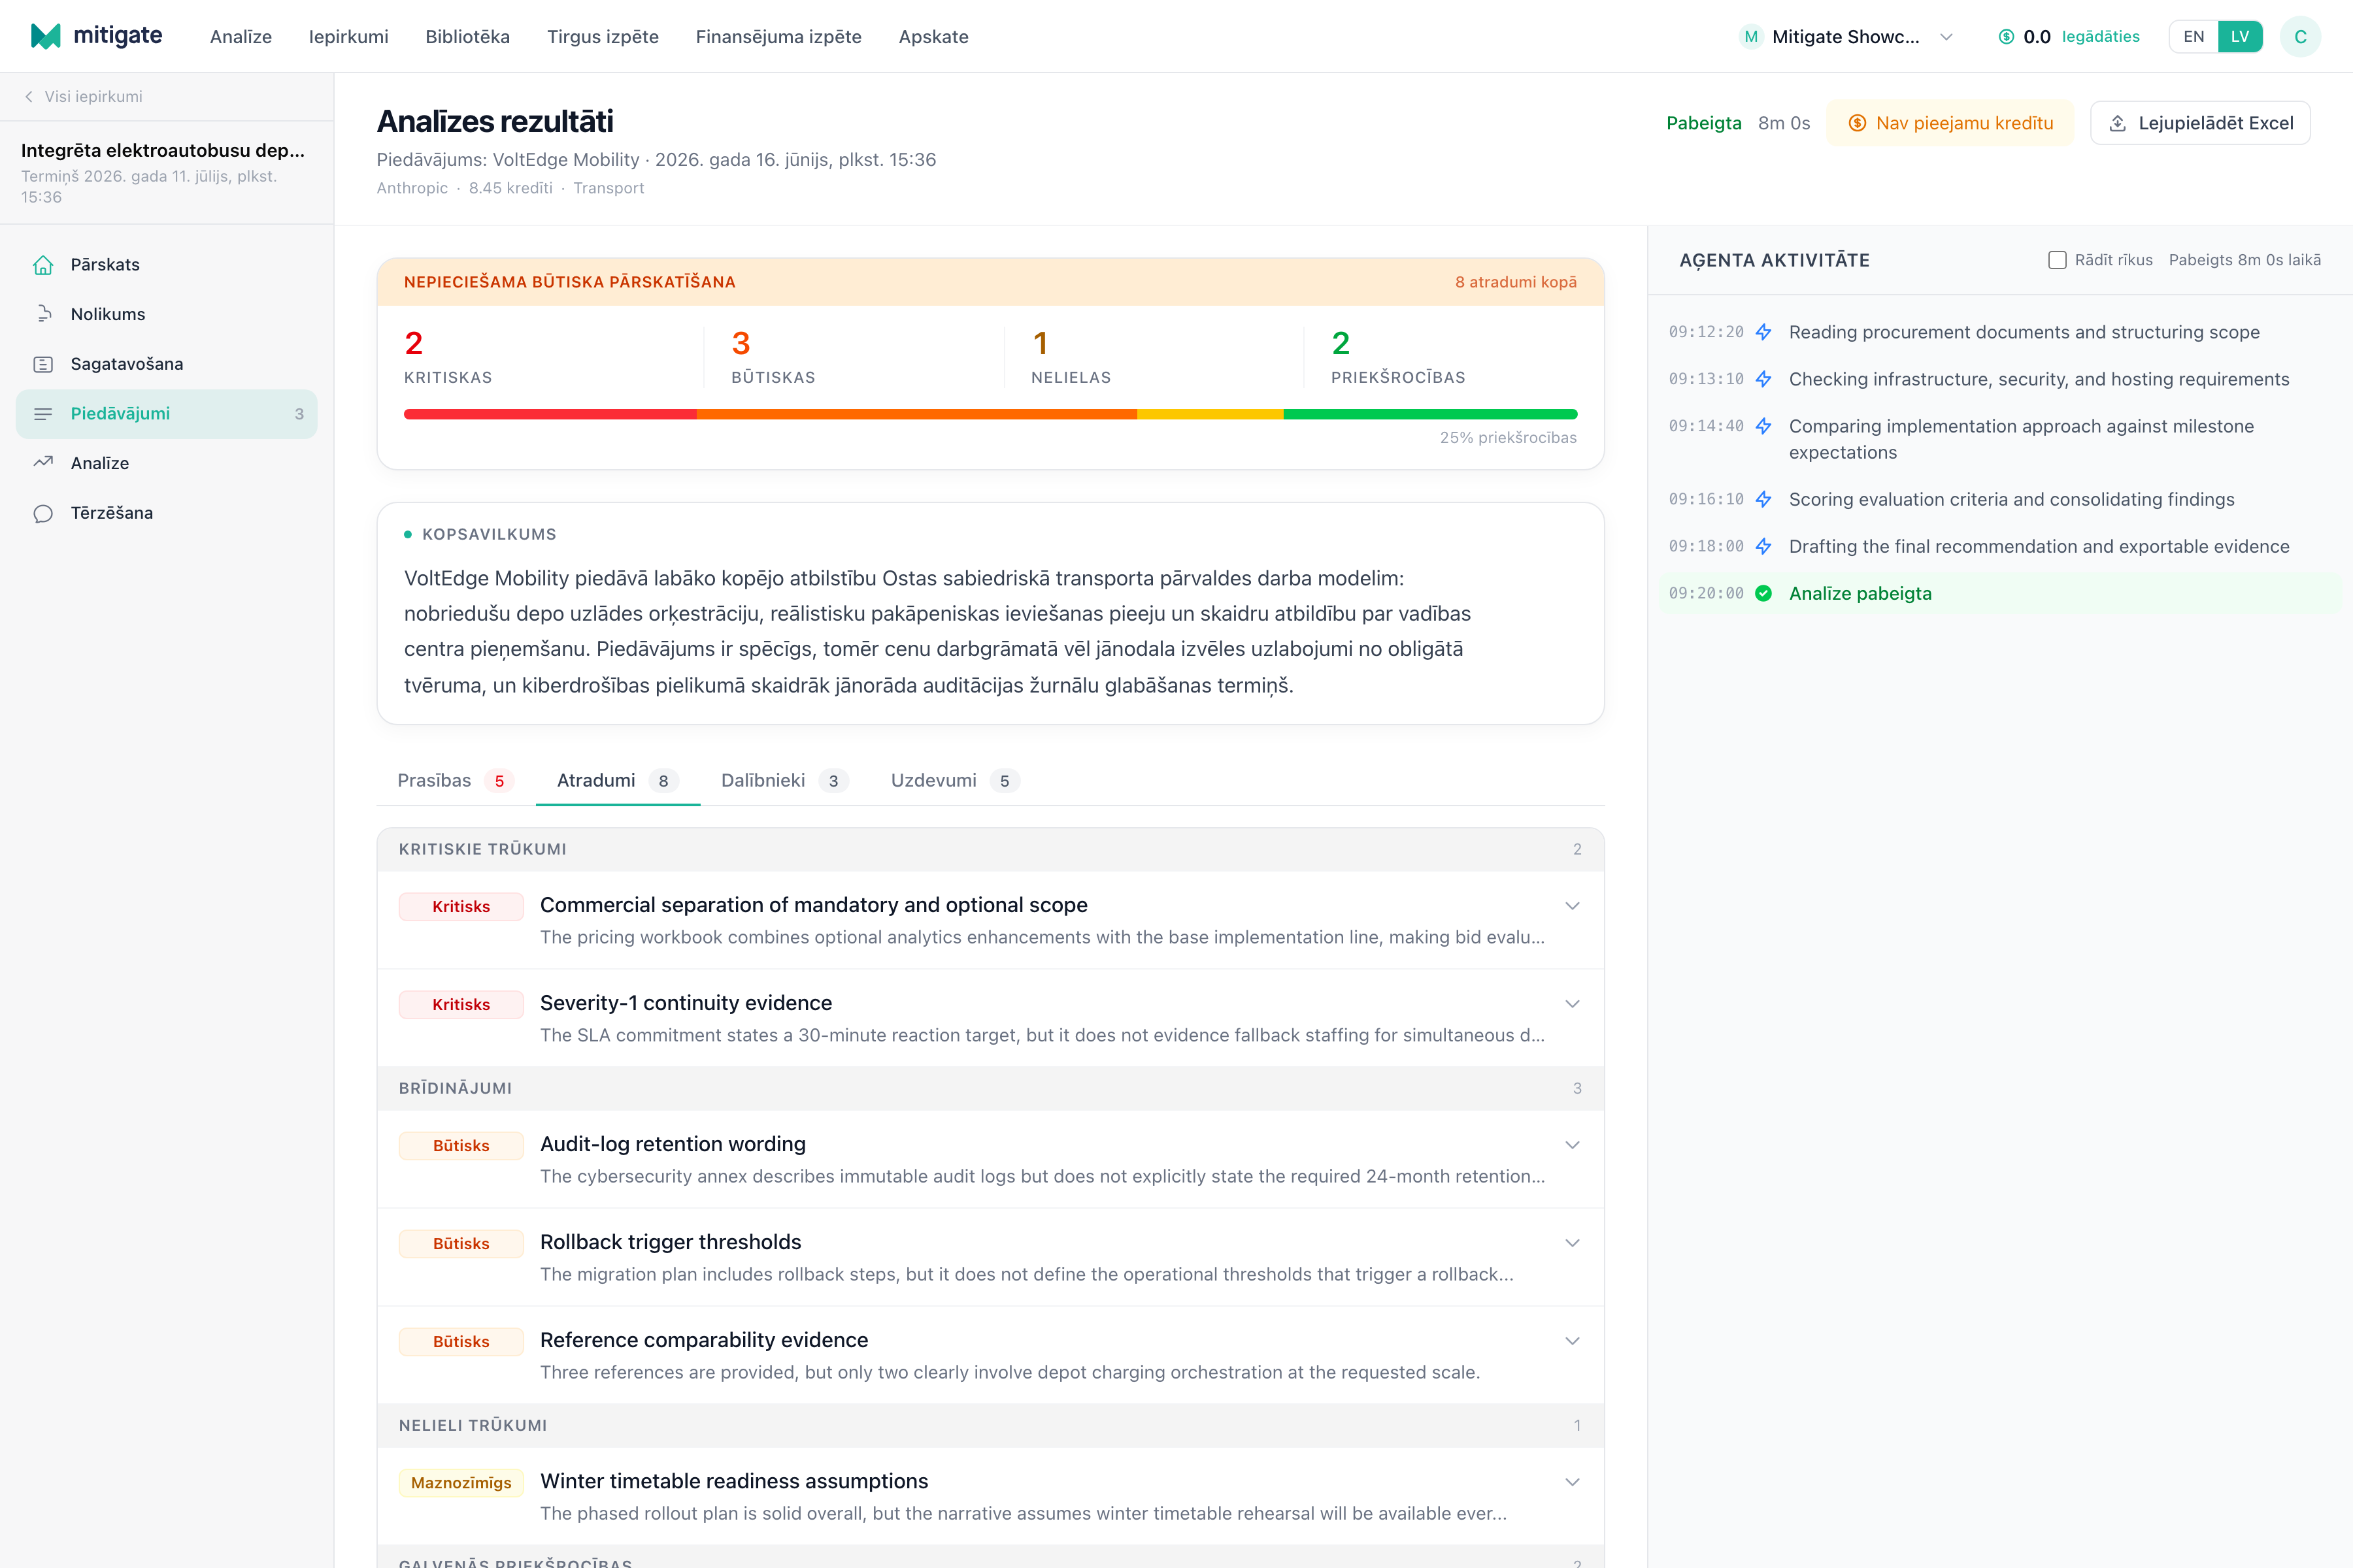Click the Integrēta elektroautobusu dep... procurement title
The height and width of the screenshot is (1568, 2353).
click(163, 150)
